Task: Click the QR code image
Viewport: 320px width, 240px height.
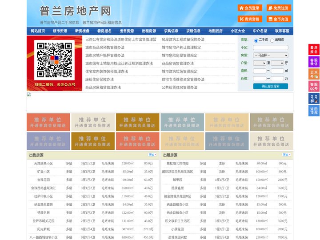Action: (x=55, y=60)
